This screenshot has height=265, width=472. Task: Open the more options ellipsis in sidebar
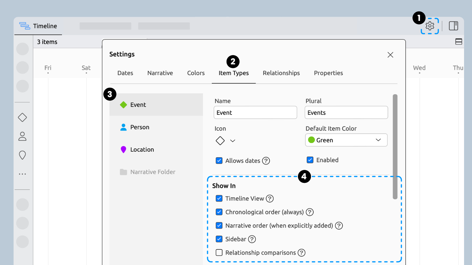pos(22,174)
